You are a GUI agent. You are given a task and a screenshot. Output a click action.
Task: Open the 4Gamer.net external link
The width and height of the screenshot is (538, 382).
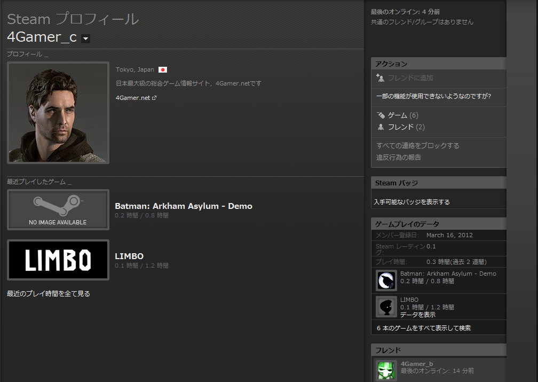(133, 98)
